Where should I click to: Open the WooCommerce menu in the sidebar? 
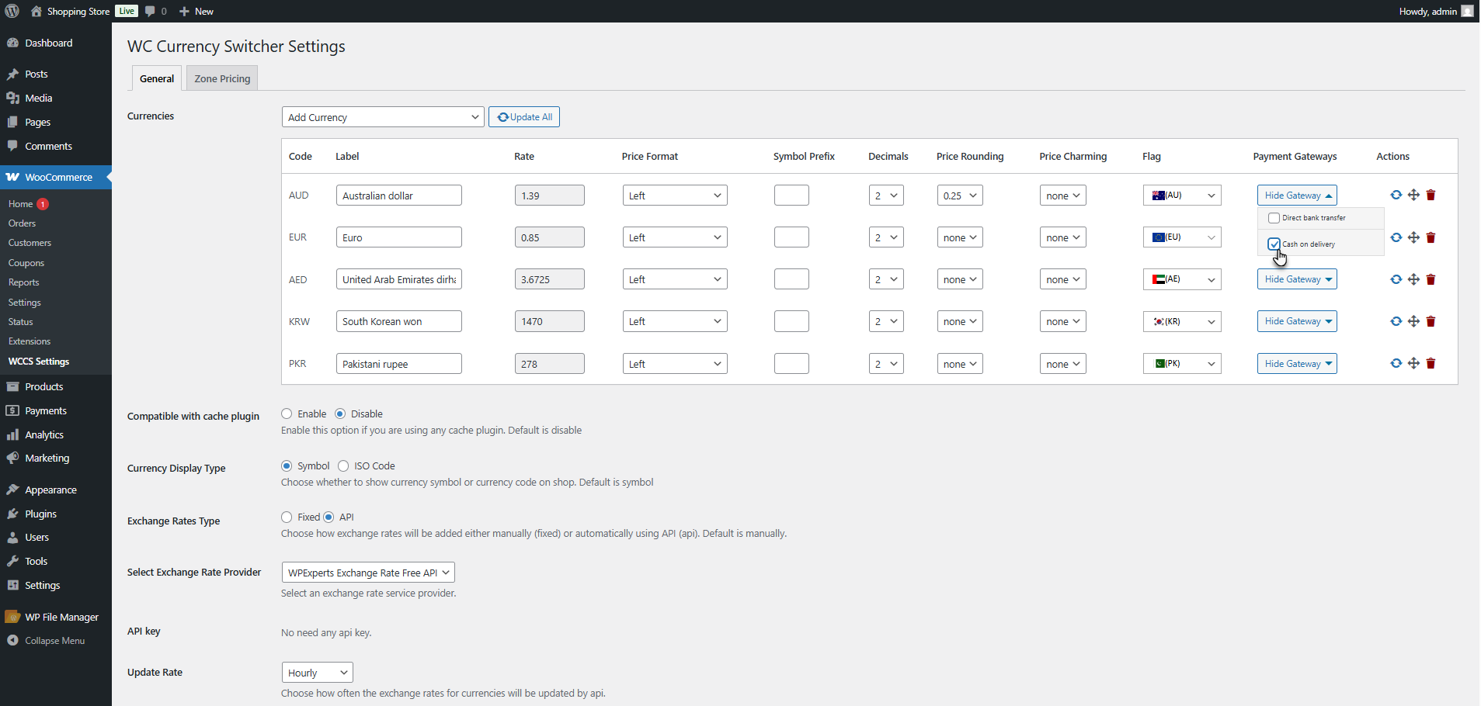tap(56, 177)
